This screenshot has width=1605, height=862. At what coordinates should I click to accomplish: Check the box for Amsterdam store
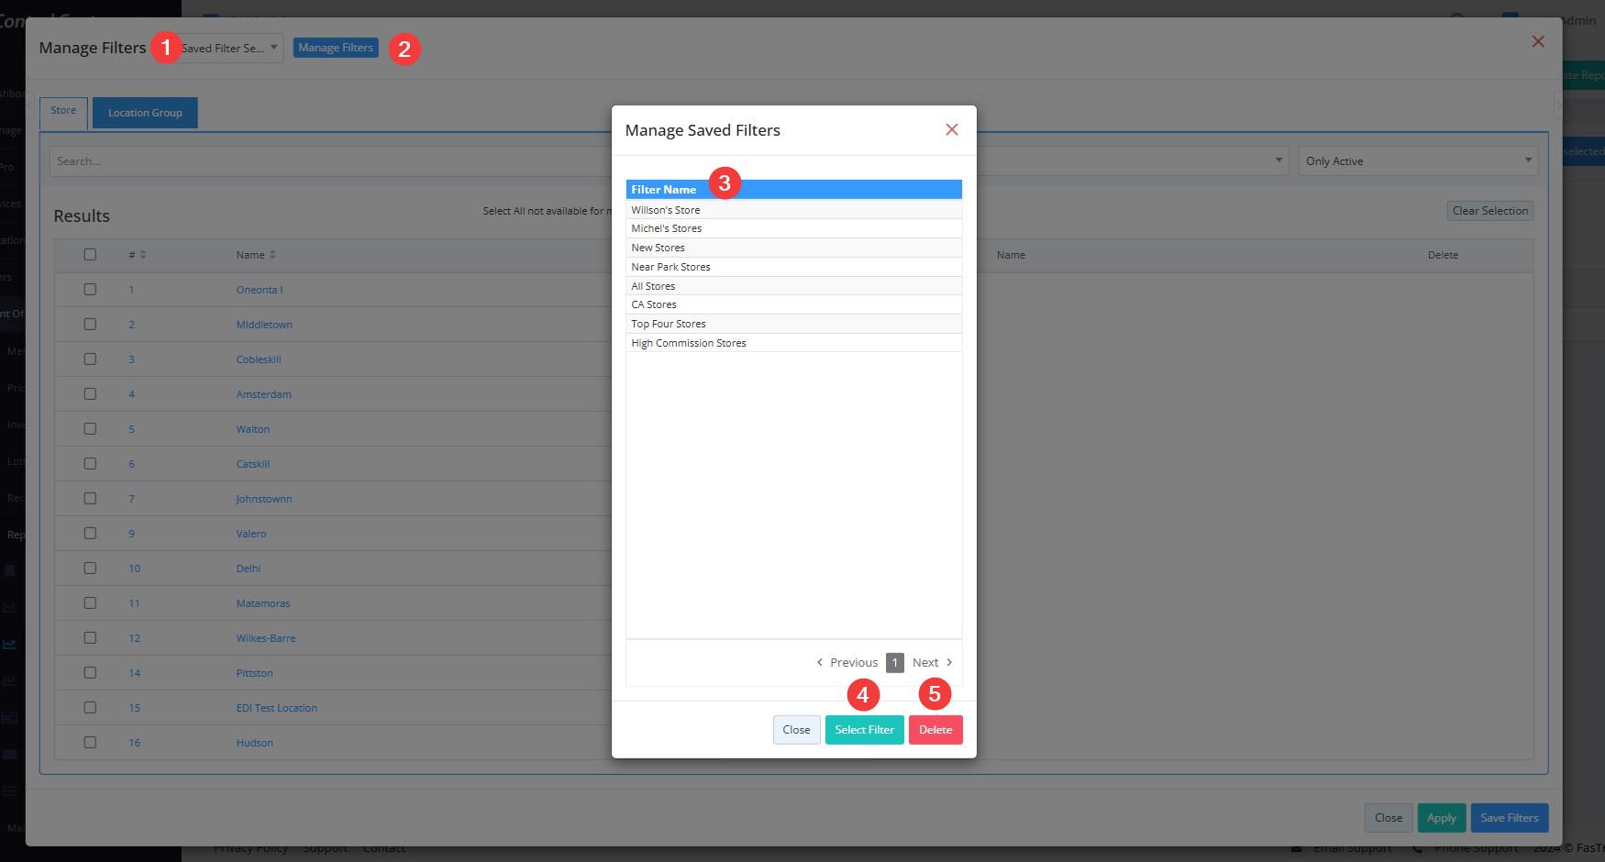[x=90, y=394]
